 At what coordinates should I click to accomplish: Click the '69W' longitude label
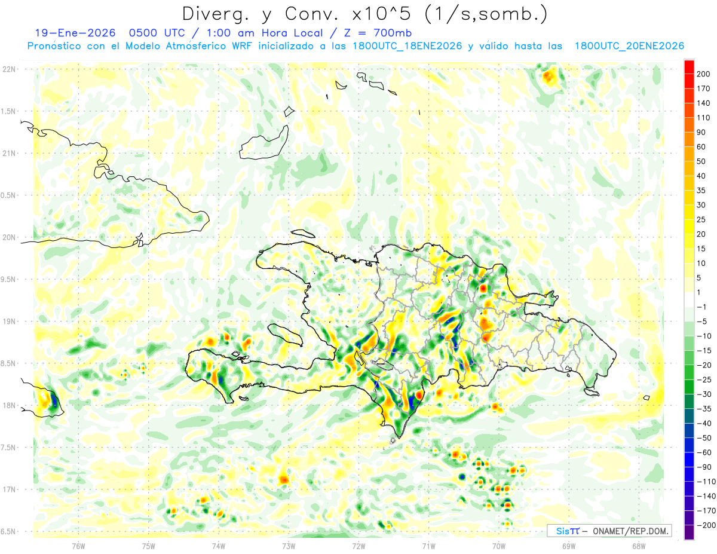[x=568, y=545]
